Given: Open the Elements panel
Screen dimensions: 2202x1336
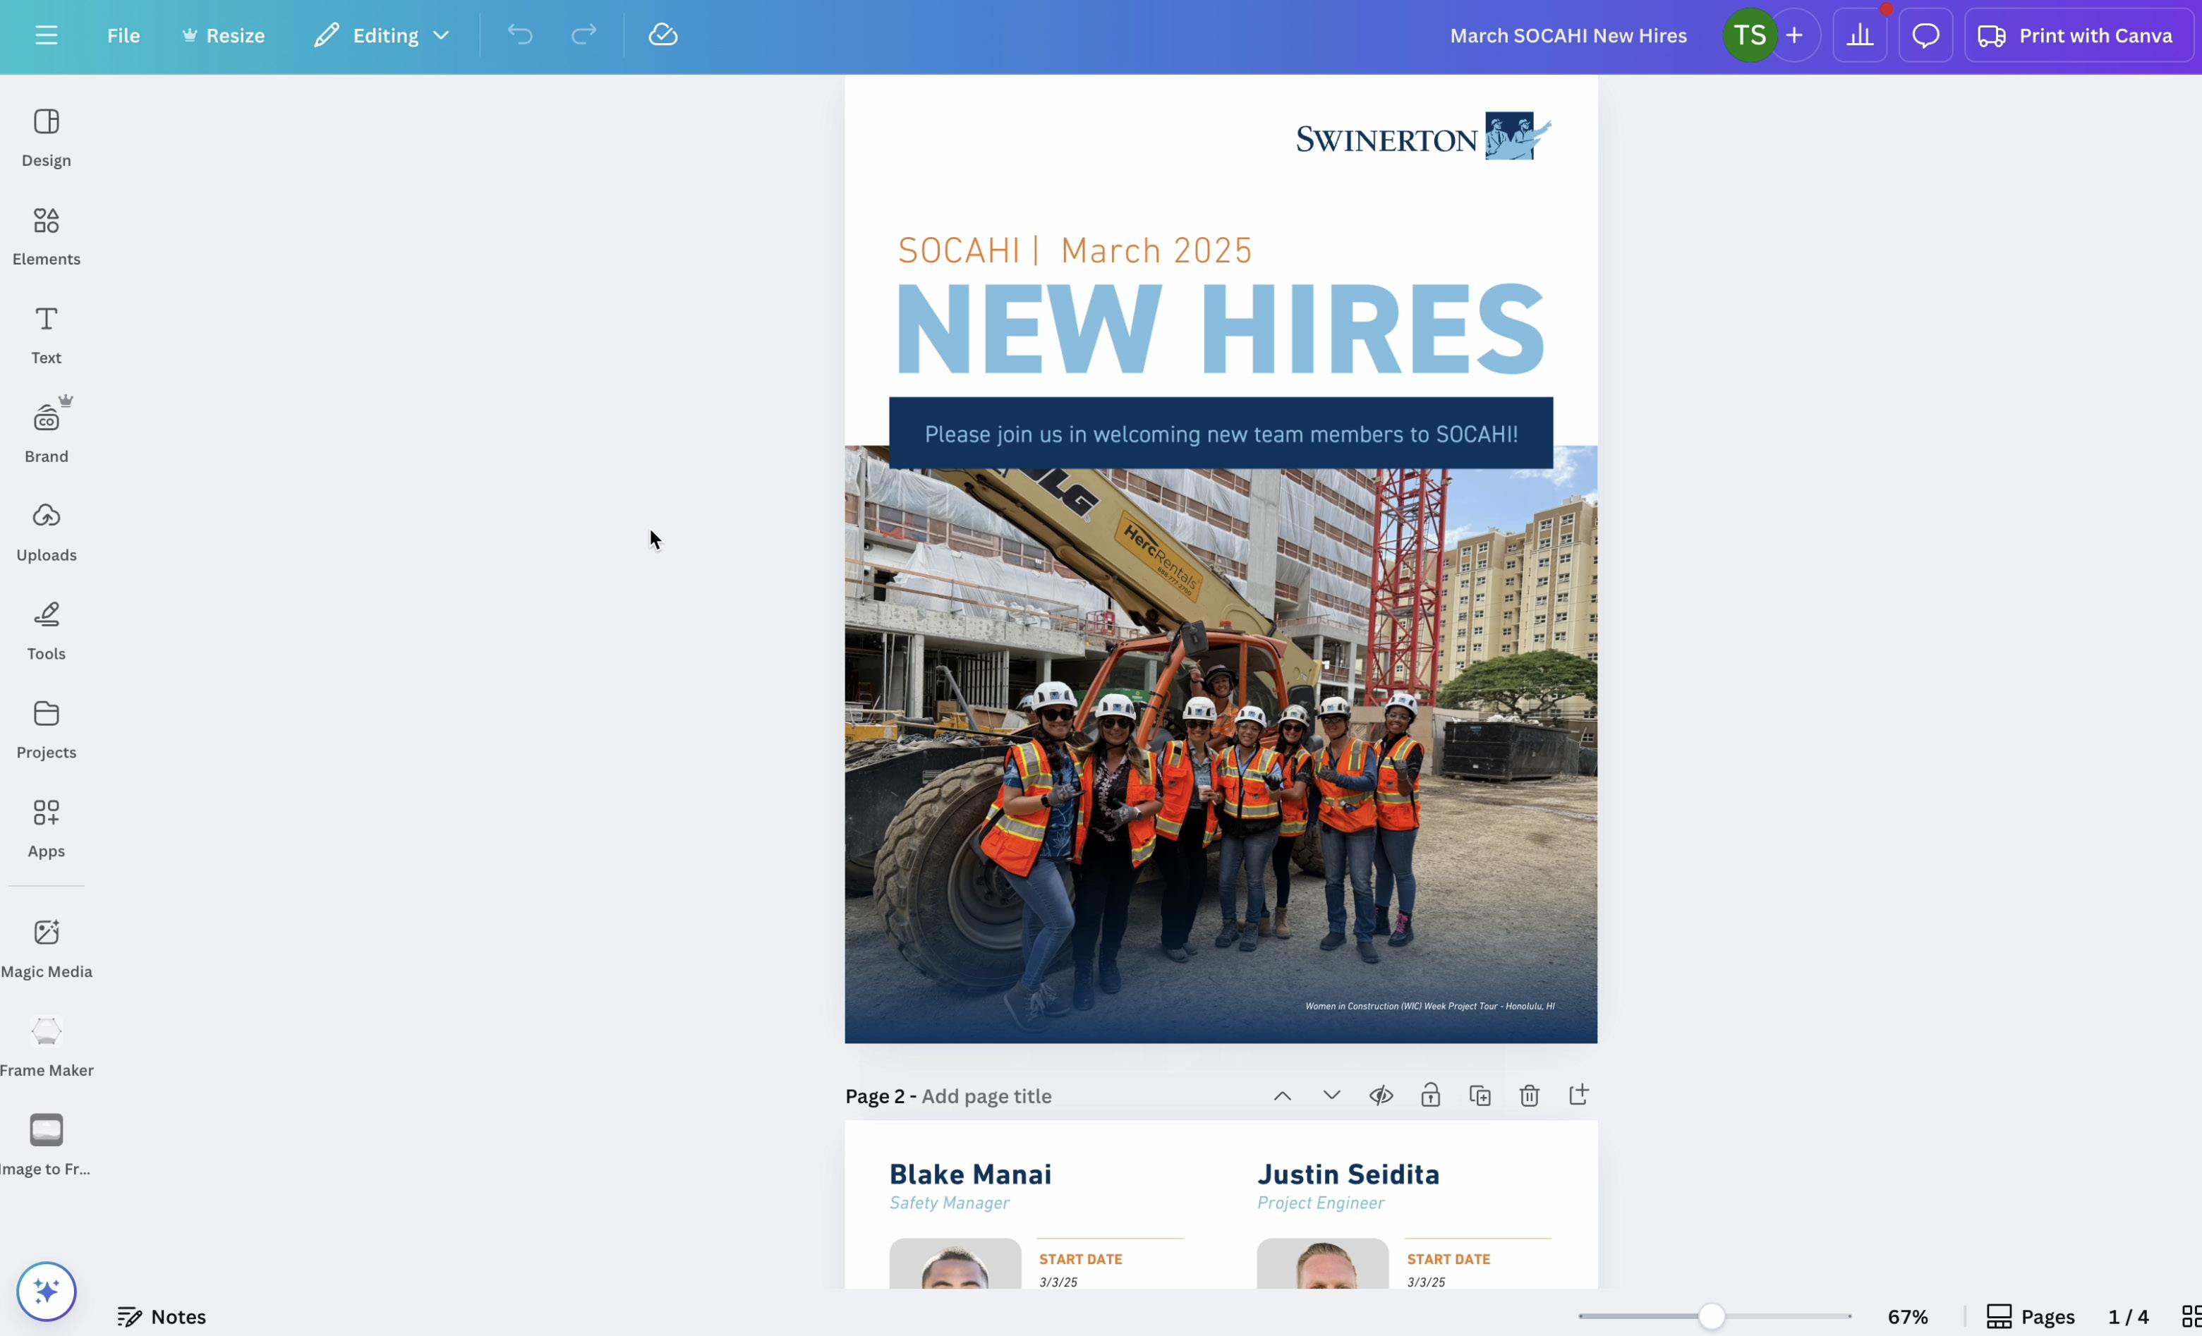Looking at the screenshot, I should click(x=46, y=236).
